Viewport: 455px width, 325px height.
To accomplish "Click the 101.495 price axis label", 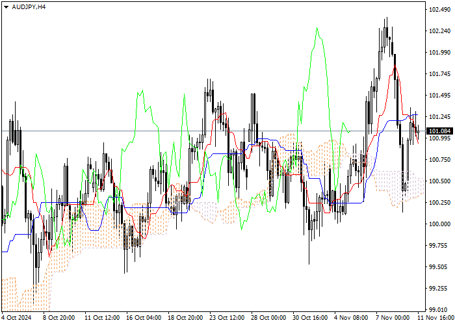I will click(x=439, y=96).
